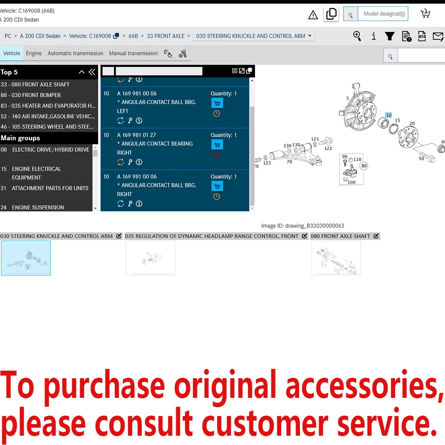The image size is (445, 445).
Task: Focus the wide parts filter input
Action: point(159,71)
